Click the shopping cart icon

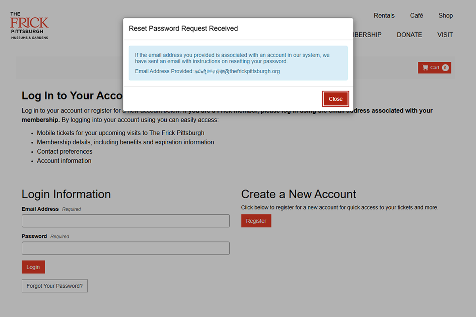pyautogui.click(x=425, y=68)
